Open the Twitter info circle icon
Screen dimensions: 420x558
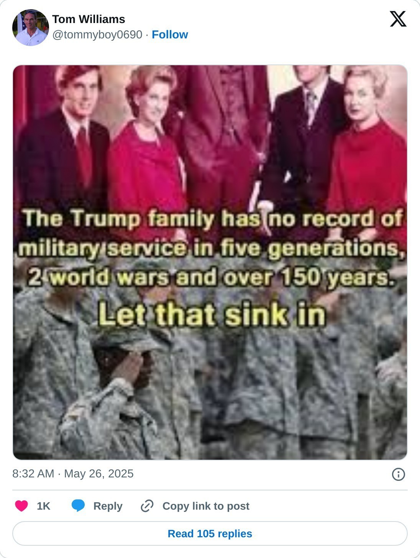pos(399,474)
